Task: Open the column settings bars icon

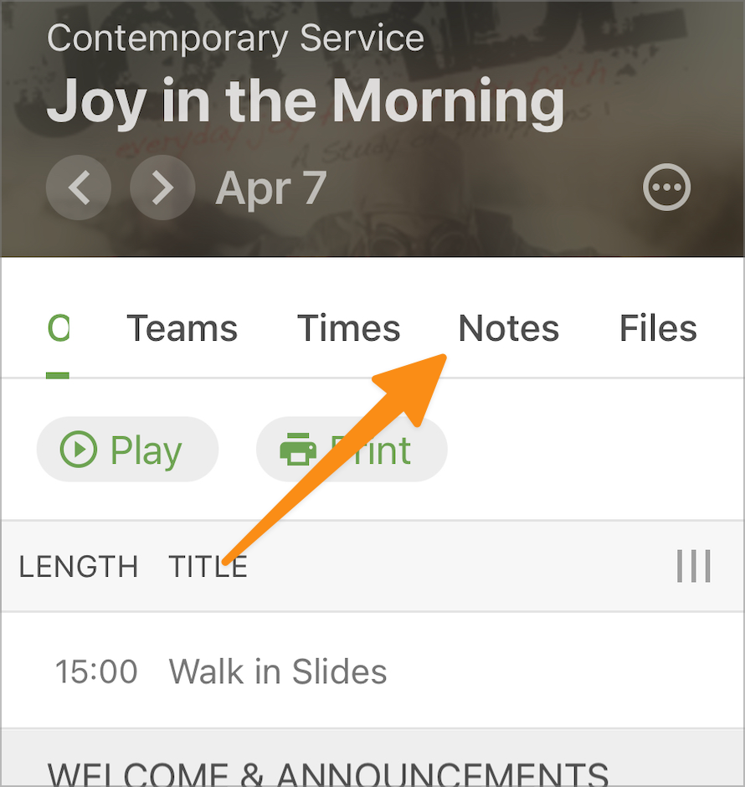Action: click(693, 566)
